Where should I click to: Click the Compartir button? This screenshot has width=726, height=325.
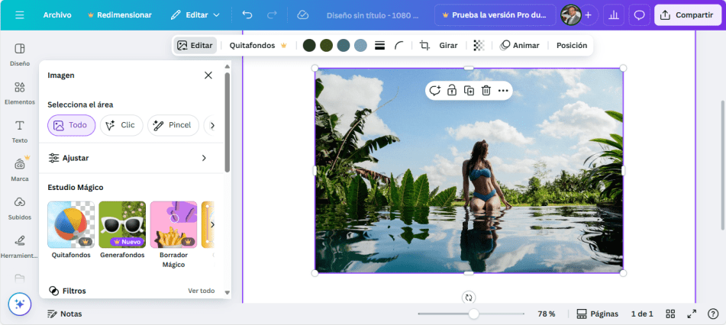687,14
